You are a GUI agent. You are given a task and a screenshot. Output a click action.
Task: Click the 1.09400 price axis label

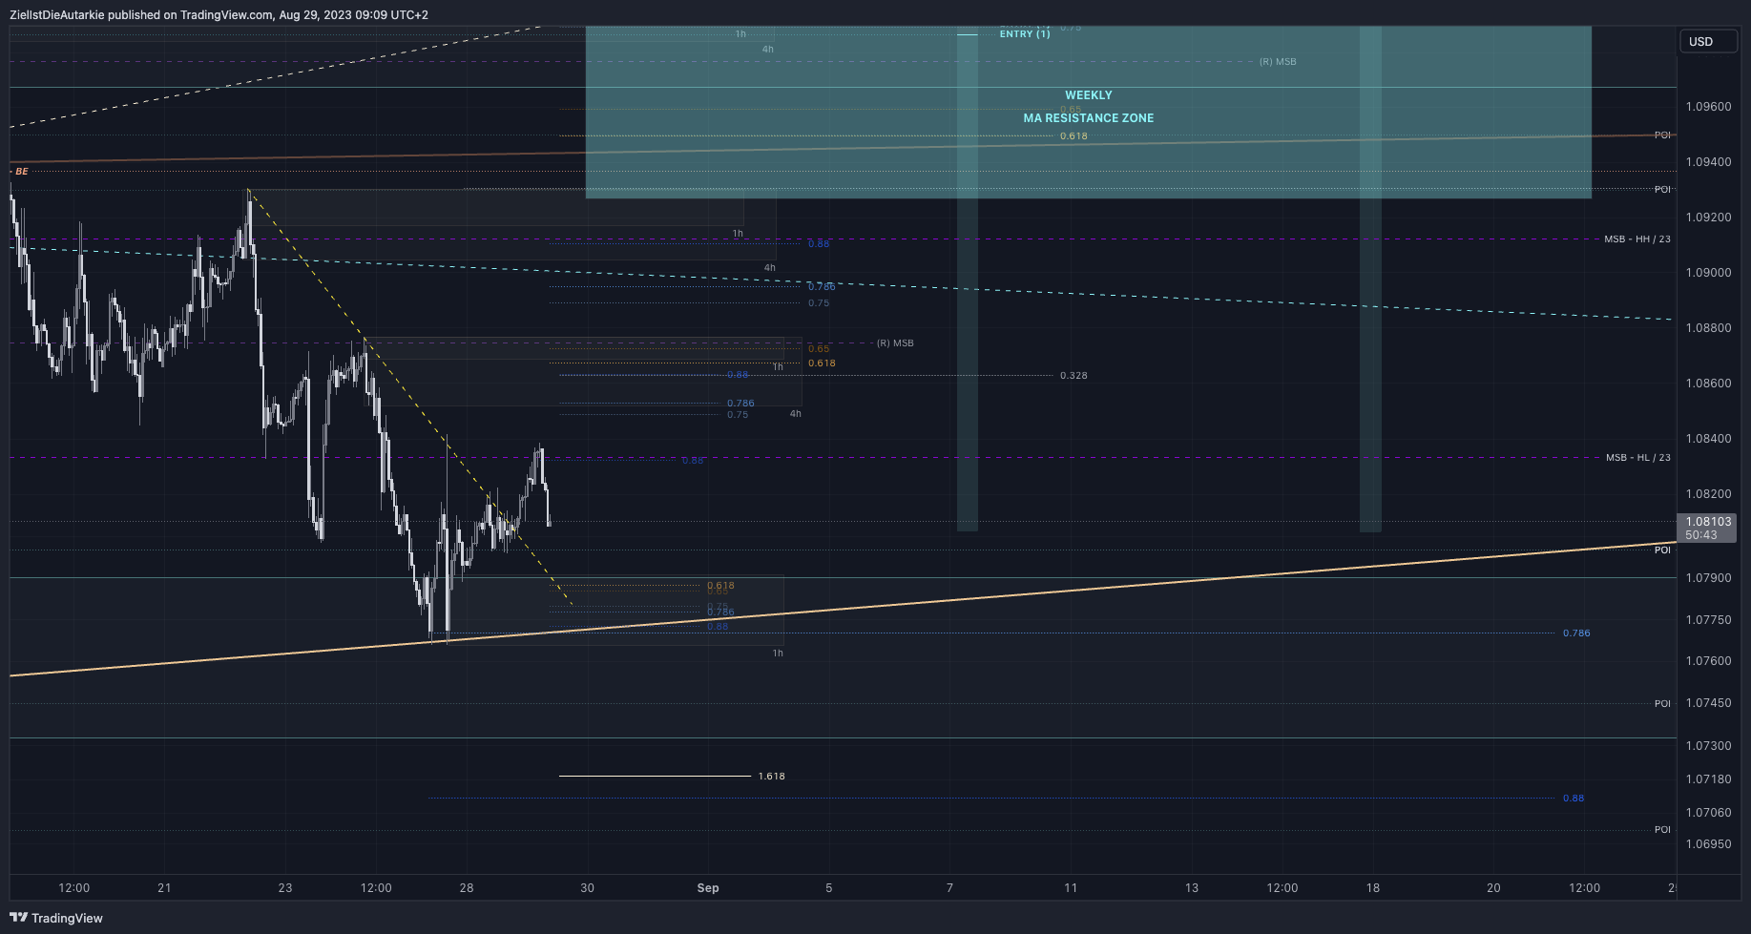[x=1708, y=162]
